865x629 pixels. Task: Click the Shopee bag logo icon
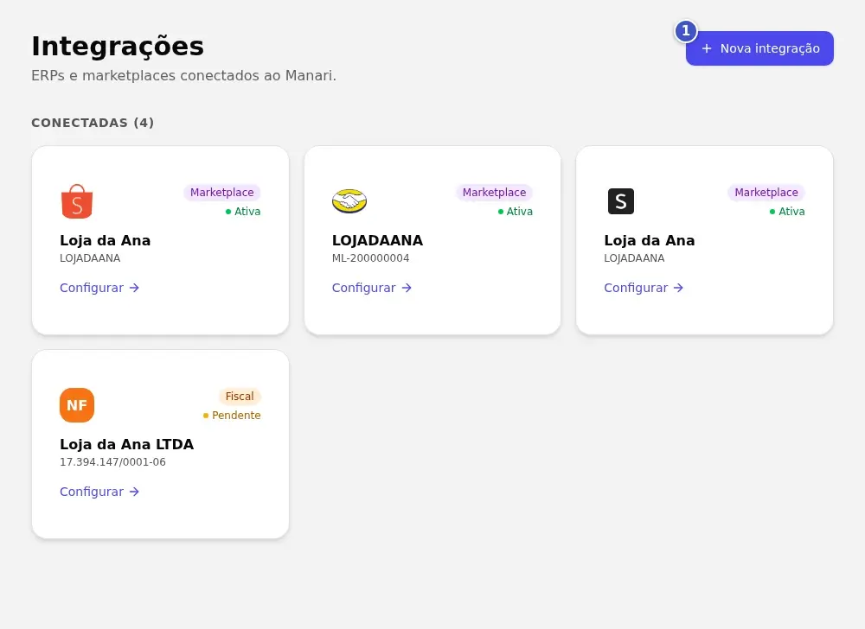tap(77, 201)
